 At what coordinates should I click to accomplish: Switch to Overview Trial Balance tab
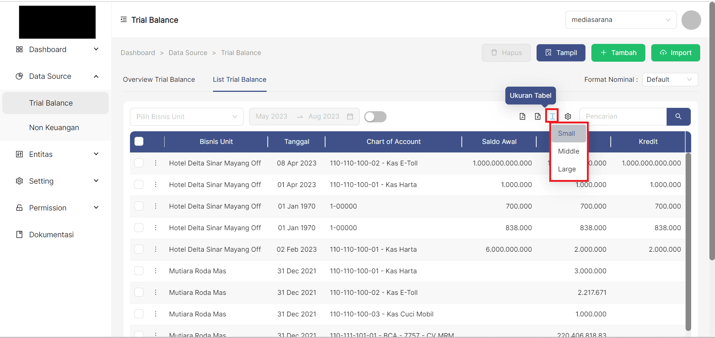pyautogui.click(x=159, y=80)
